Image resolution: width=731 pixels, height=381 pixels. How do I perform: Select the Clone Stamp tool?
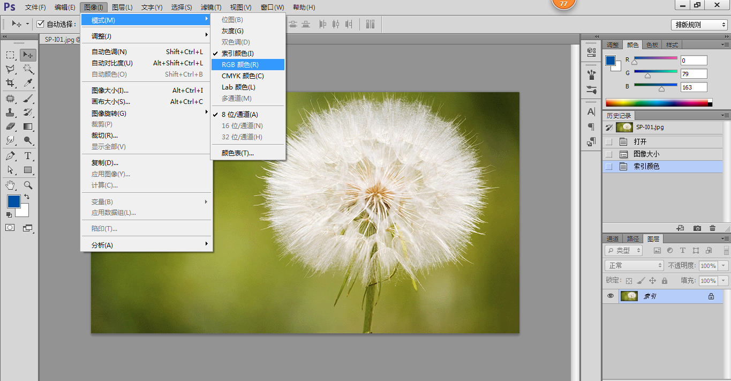[x=10, y=113]
